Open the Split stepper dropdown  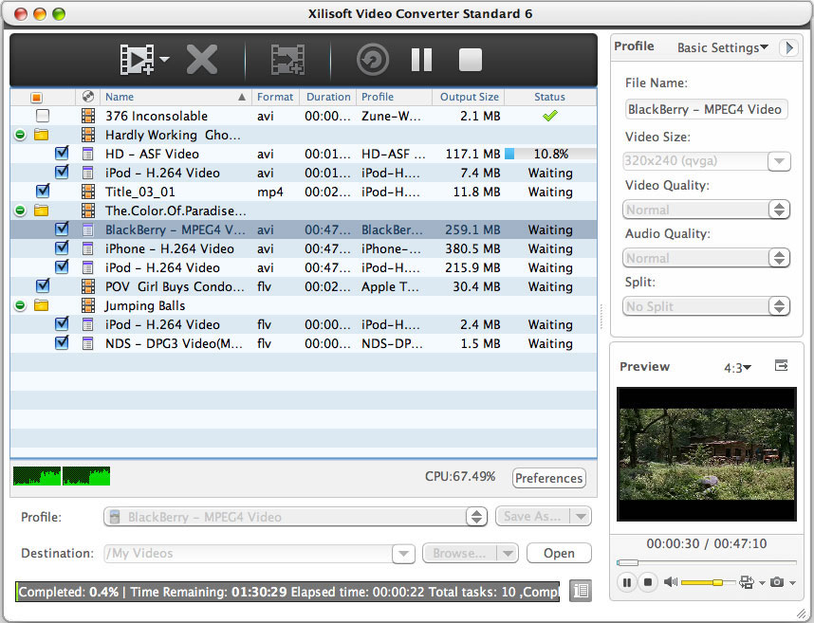(x=779, y=306)
